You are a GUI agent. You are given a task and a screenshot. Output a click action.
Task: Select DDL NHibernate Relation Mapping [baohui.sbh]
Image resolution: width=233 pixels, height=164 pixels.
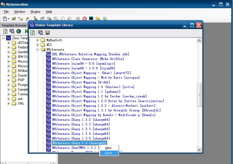[x=91, y=54]
